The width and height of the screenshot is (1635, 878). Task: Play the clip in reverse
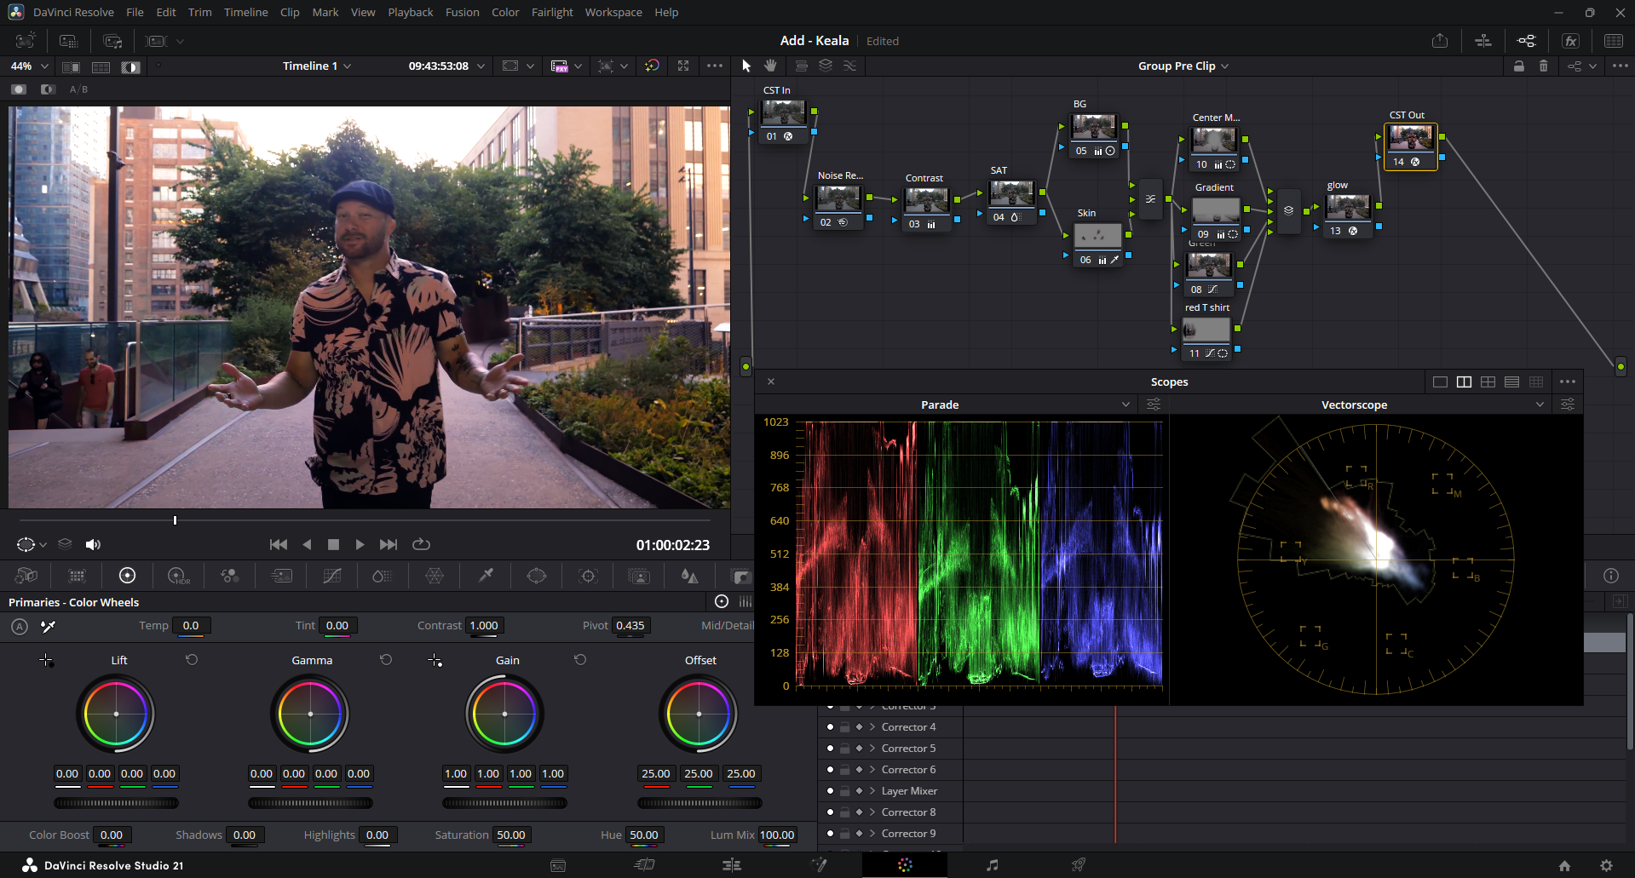[307, 545]
